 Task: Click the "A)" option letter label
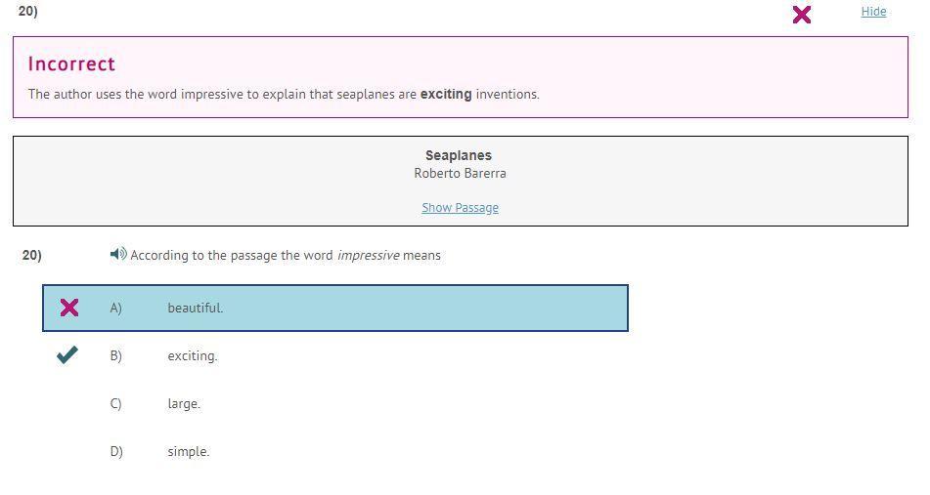(x=115, y=308)
